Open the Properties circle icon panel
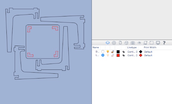Screen dimensions: 172x104 click(x=114, y=43)
